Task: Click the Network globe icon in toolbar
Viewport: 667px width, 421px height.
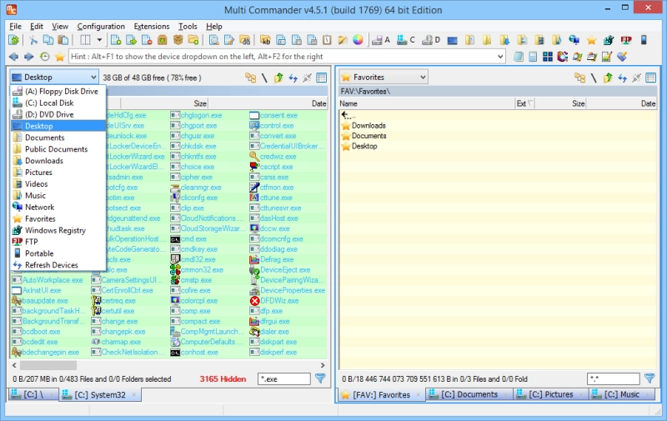Action: click(574, 40)
